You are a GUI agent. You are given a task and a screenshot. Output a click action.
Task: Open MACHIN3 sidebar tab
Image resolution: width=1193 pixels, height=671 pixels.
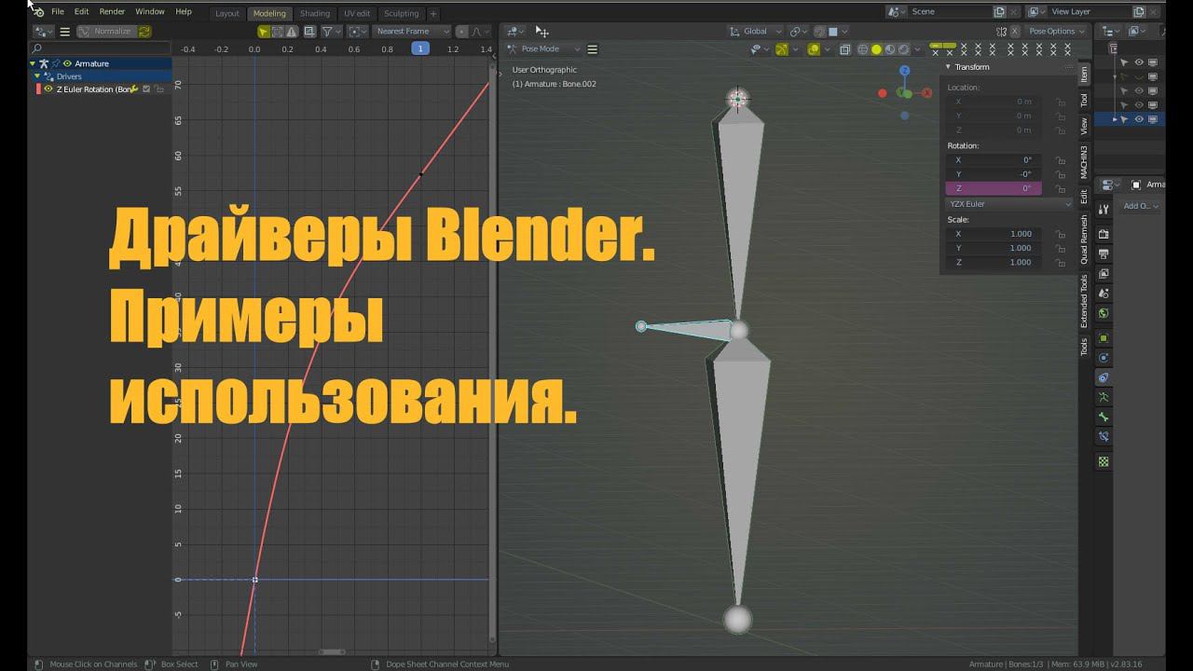[1084, 161]
